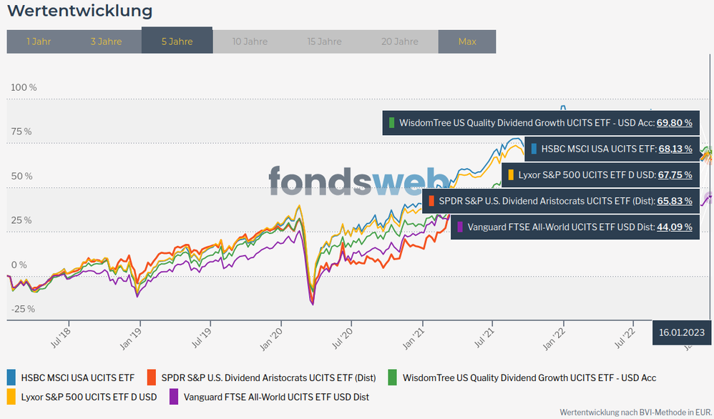Choose the 10 Jahre time range
The width and height of the screenshot is (714, 419).
click(x=250, y=41)
